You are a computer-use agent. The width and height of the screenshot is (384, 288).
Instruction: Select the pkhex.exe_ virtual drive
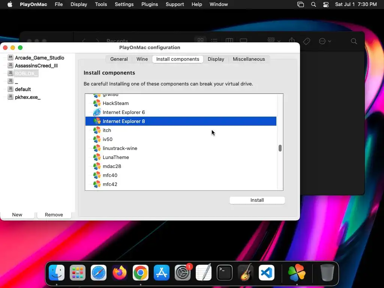point(28,97)
